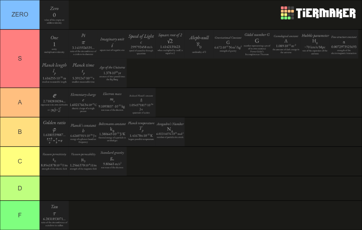Select the Zero constant card
The width and height of the screenshot is (362, 230).
point(54,15)
